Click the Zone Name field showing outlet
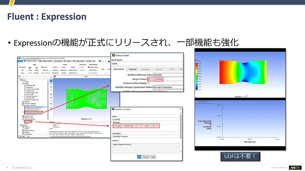 (x=147, y=63)
